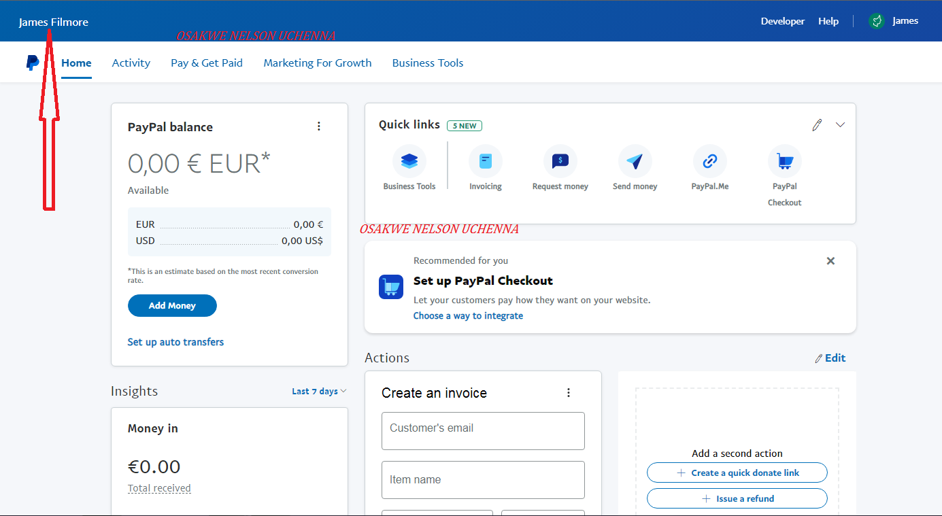Click the Request money icon
The width and height of the screenshot is (942, 516).
(x=560, y=161)
